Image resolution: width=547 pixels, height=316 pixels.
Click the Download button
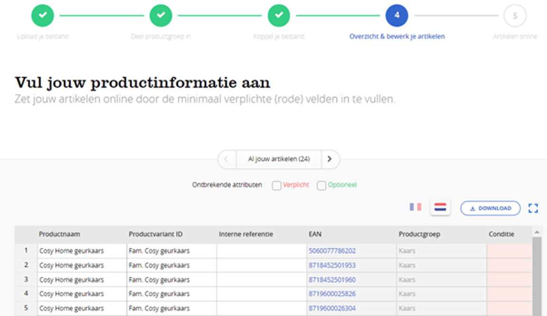(490, 208)
